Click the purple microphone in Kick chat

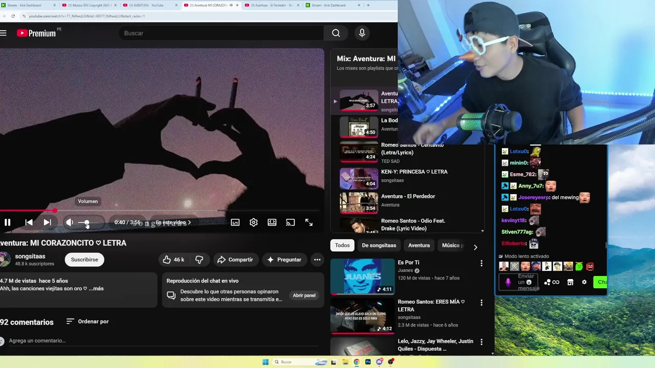pos(508,282)
